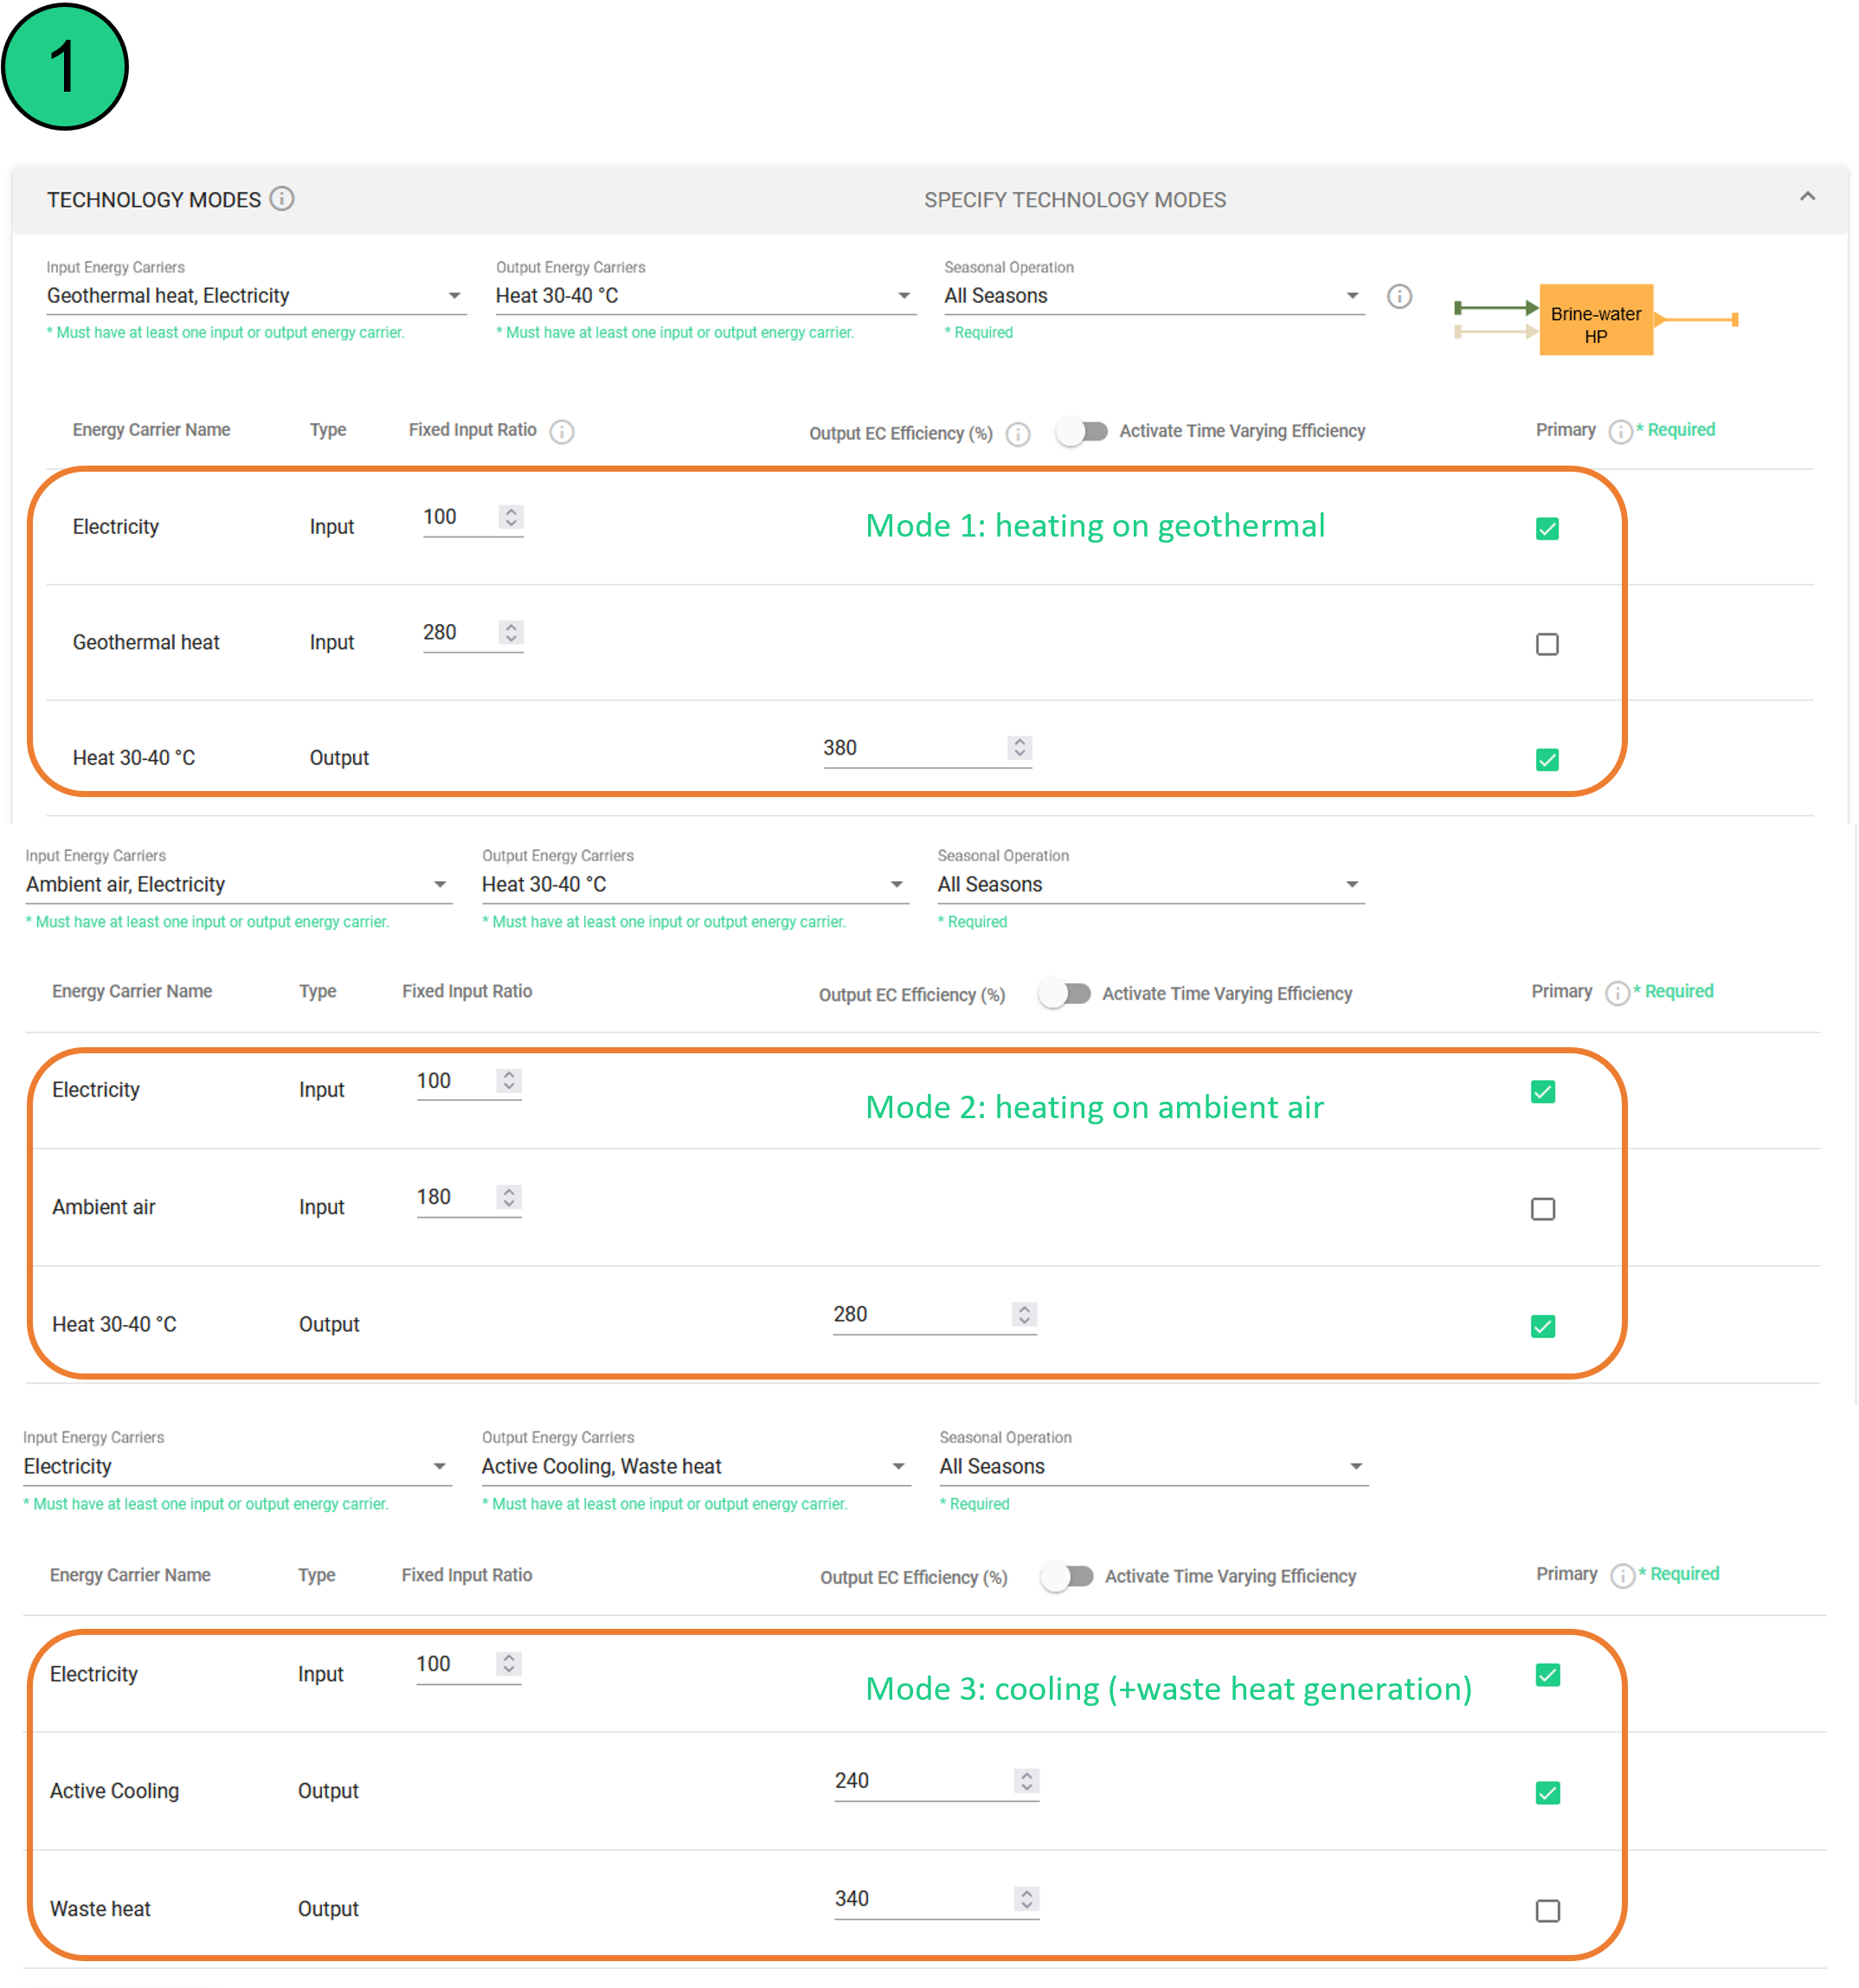Increment Heat 30-40 °C efficiency 380 stepper

tap(1019, 742)
